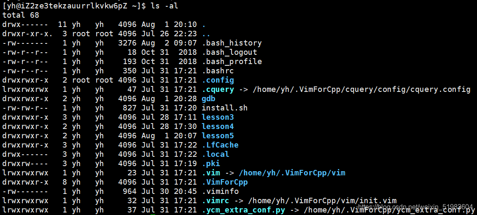Select the .bash_logout entry
477x215 pixels.
229,52
